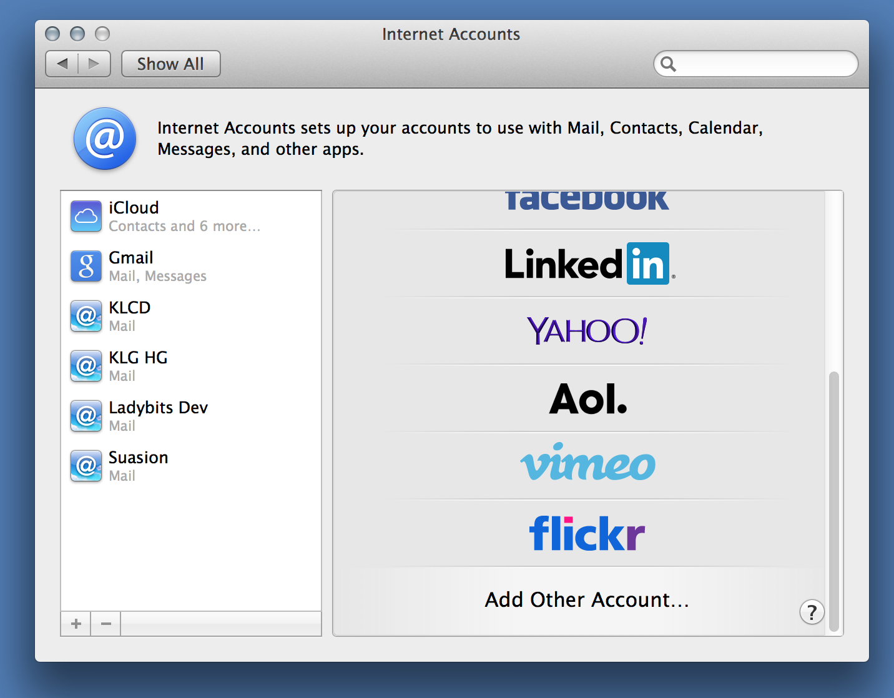894x698 pixels.
Task: Choose the Flickr account type
Action: [x=587, y=533]
